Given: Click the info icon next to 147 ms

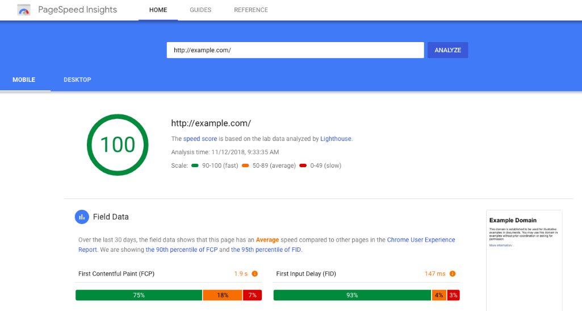Looking at the screenshot, I should point(453,274).
